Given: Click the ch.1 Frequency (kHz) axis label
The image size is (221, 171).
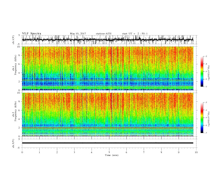Looking at the screenshot, I should (15, 64).
